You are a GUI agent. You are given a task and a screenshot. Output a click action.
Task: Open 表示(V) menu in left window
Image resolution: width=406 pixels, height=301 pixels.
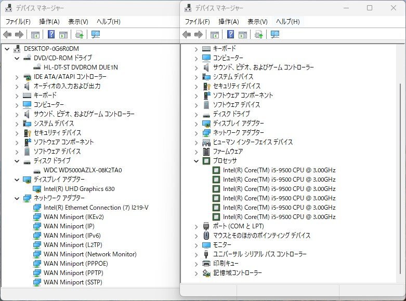[78, 21]
